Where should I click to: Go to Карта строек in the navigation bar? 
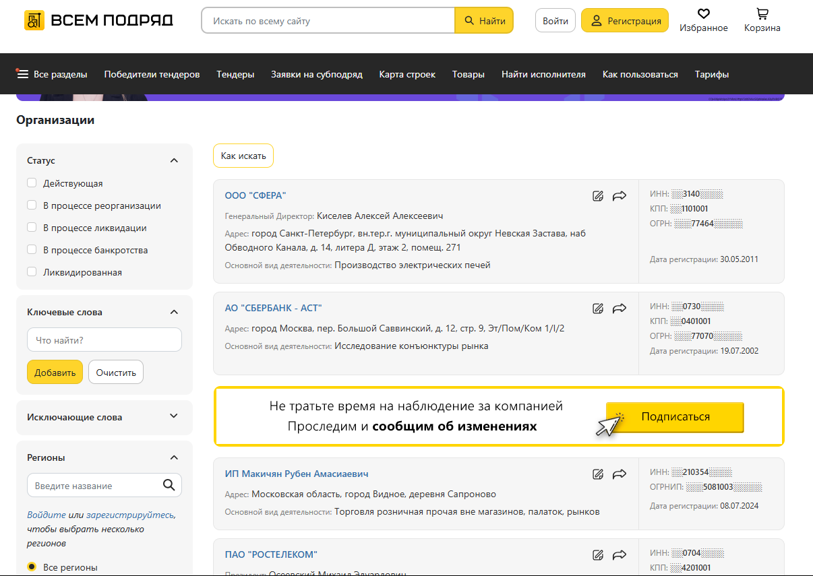point(407,74)
